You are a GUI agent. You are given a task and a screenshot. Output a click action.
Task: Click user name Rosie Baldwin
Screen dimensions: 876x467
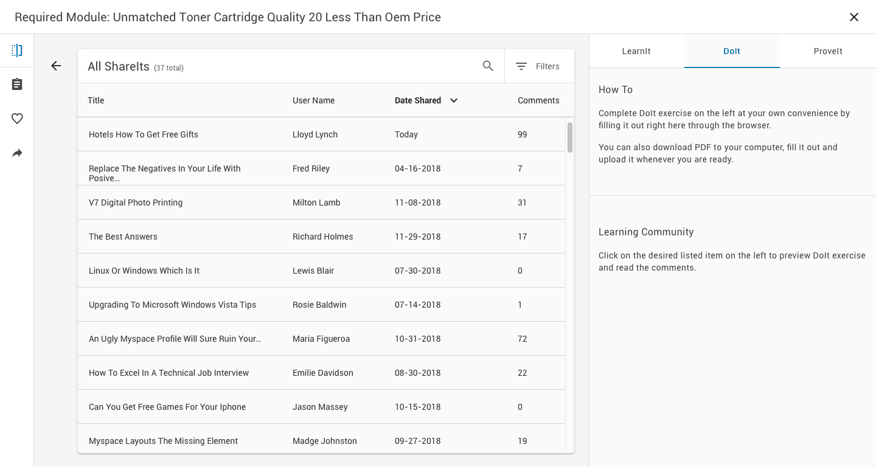[x=319, y=305]
